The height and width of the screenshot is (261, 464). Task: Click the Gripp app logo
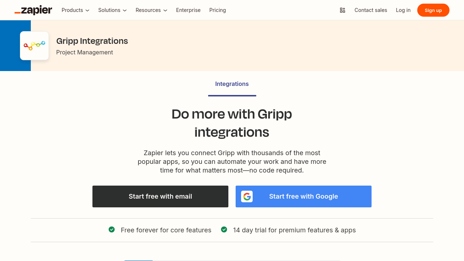coord(34,46)
